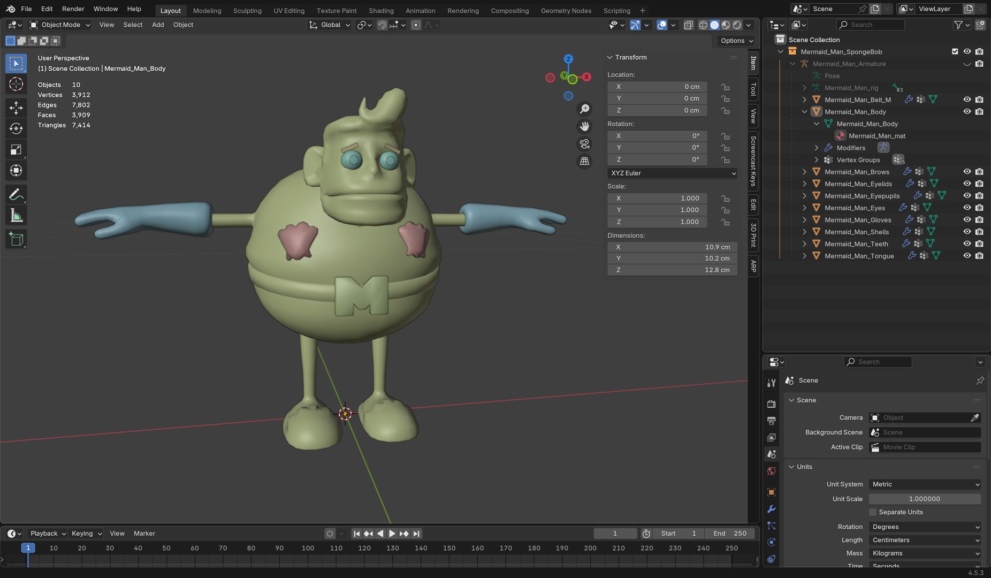Screen dimensions: 991x578
Task: Open the Playback dropdown
Action: (x=47, y=534)
